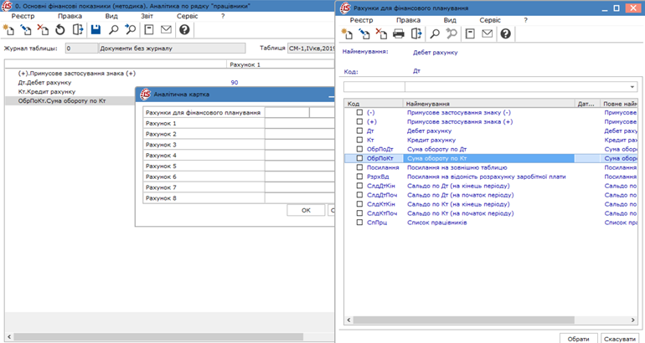Click the printer icon in the Рахунки window
Viewport: 645px width, 343px height.
tap(399, 33)
